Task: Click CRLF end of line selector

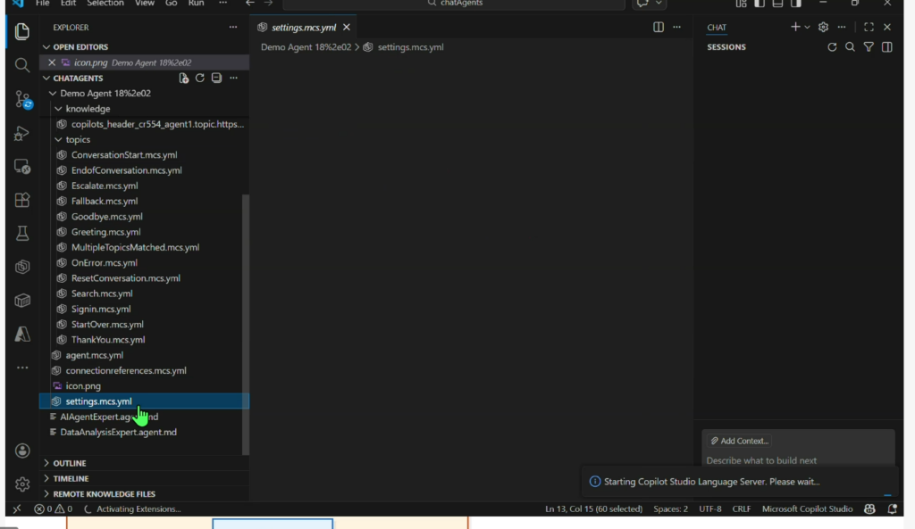Action: (742, 508)
